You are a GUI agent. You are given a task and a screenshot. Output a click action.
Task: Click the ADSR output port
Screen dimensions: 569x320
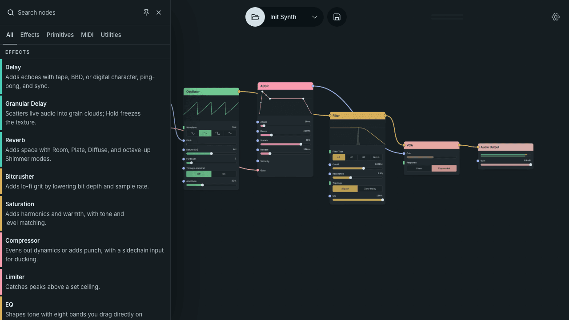[x=313, y=86]
